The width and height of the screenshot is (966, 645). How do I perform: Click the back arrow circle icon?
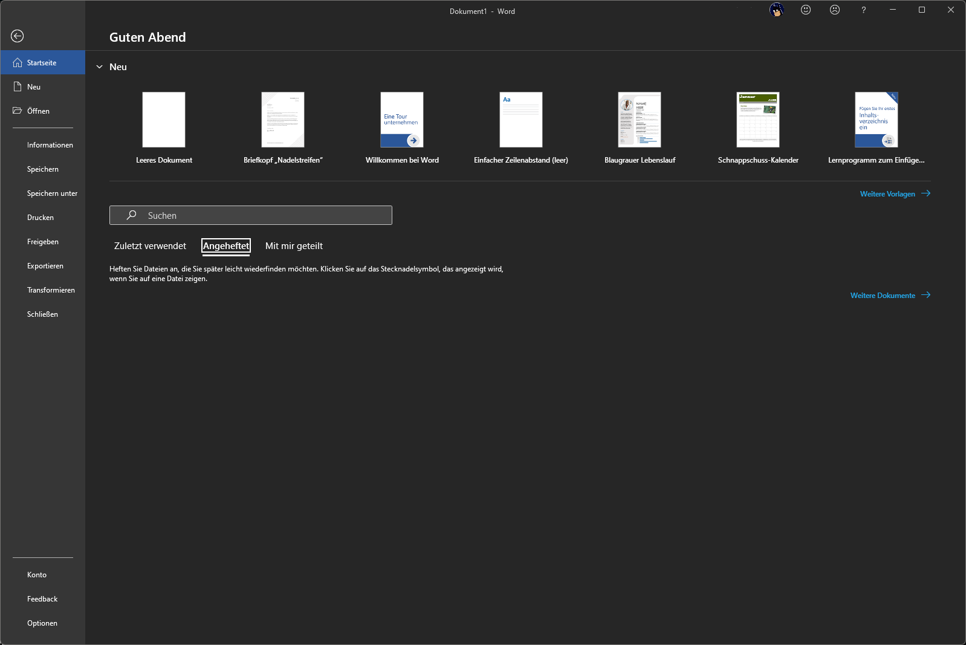coord(18,36)
